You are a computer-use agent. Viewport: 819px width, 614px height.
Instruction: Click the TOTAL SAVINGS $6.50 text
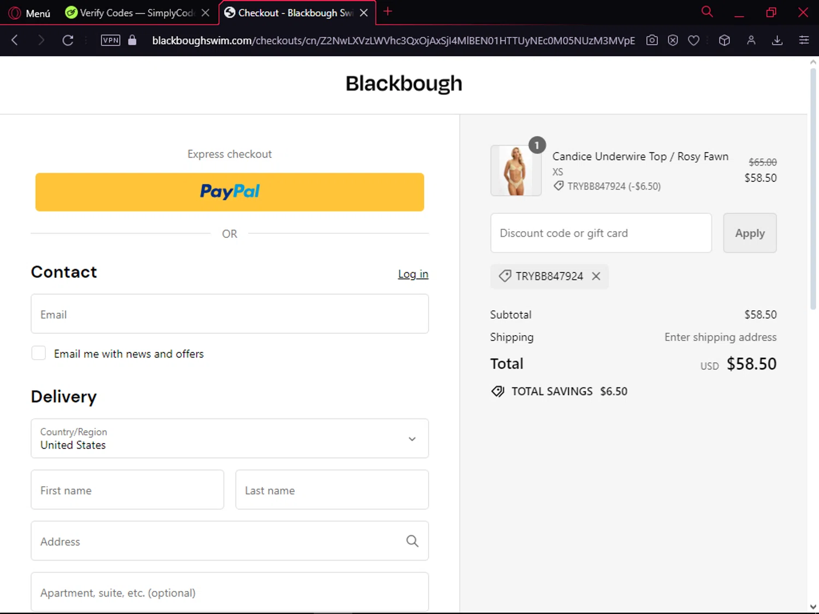point(569,391)
